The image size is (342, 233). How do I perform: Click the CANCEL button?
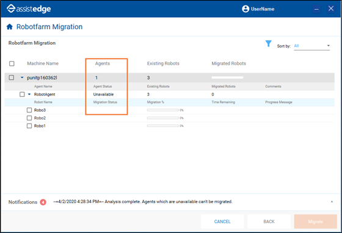222,221
